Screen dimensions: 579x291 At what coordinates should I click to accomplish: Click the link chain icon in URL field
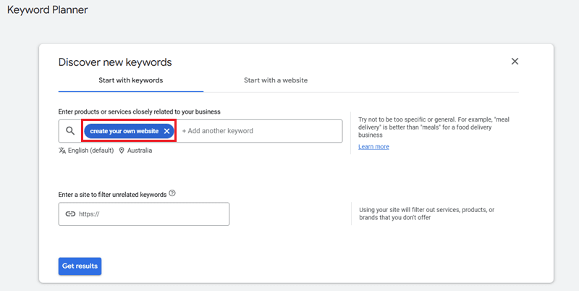coord(70,214)
